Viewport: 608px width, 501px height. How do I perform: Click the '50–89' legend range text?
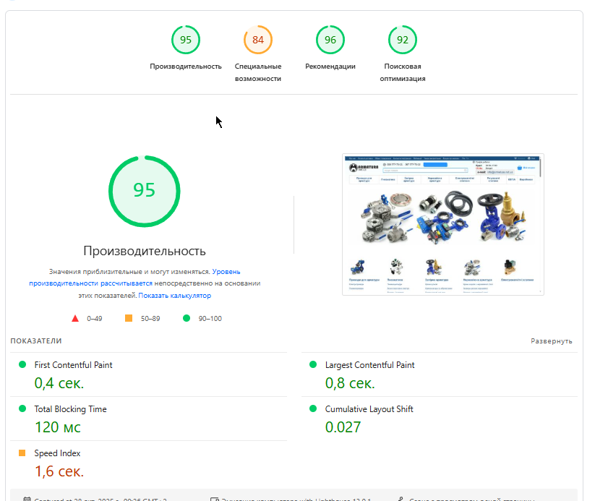pyautogui.click(x=150, y=318)
